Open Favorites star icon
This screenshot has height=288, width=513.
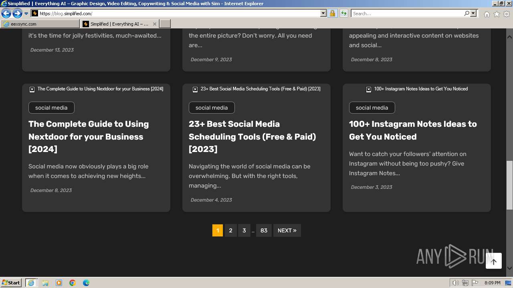pyautogui.click(x=497, y=14)
